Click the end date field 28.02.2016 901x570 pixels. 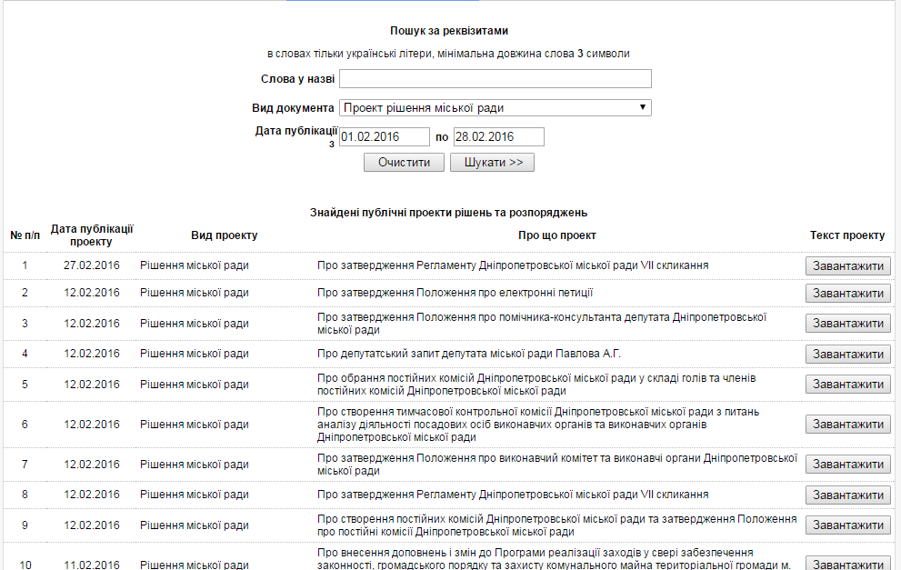click(x=498, y=137)
